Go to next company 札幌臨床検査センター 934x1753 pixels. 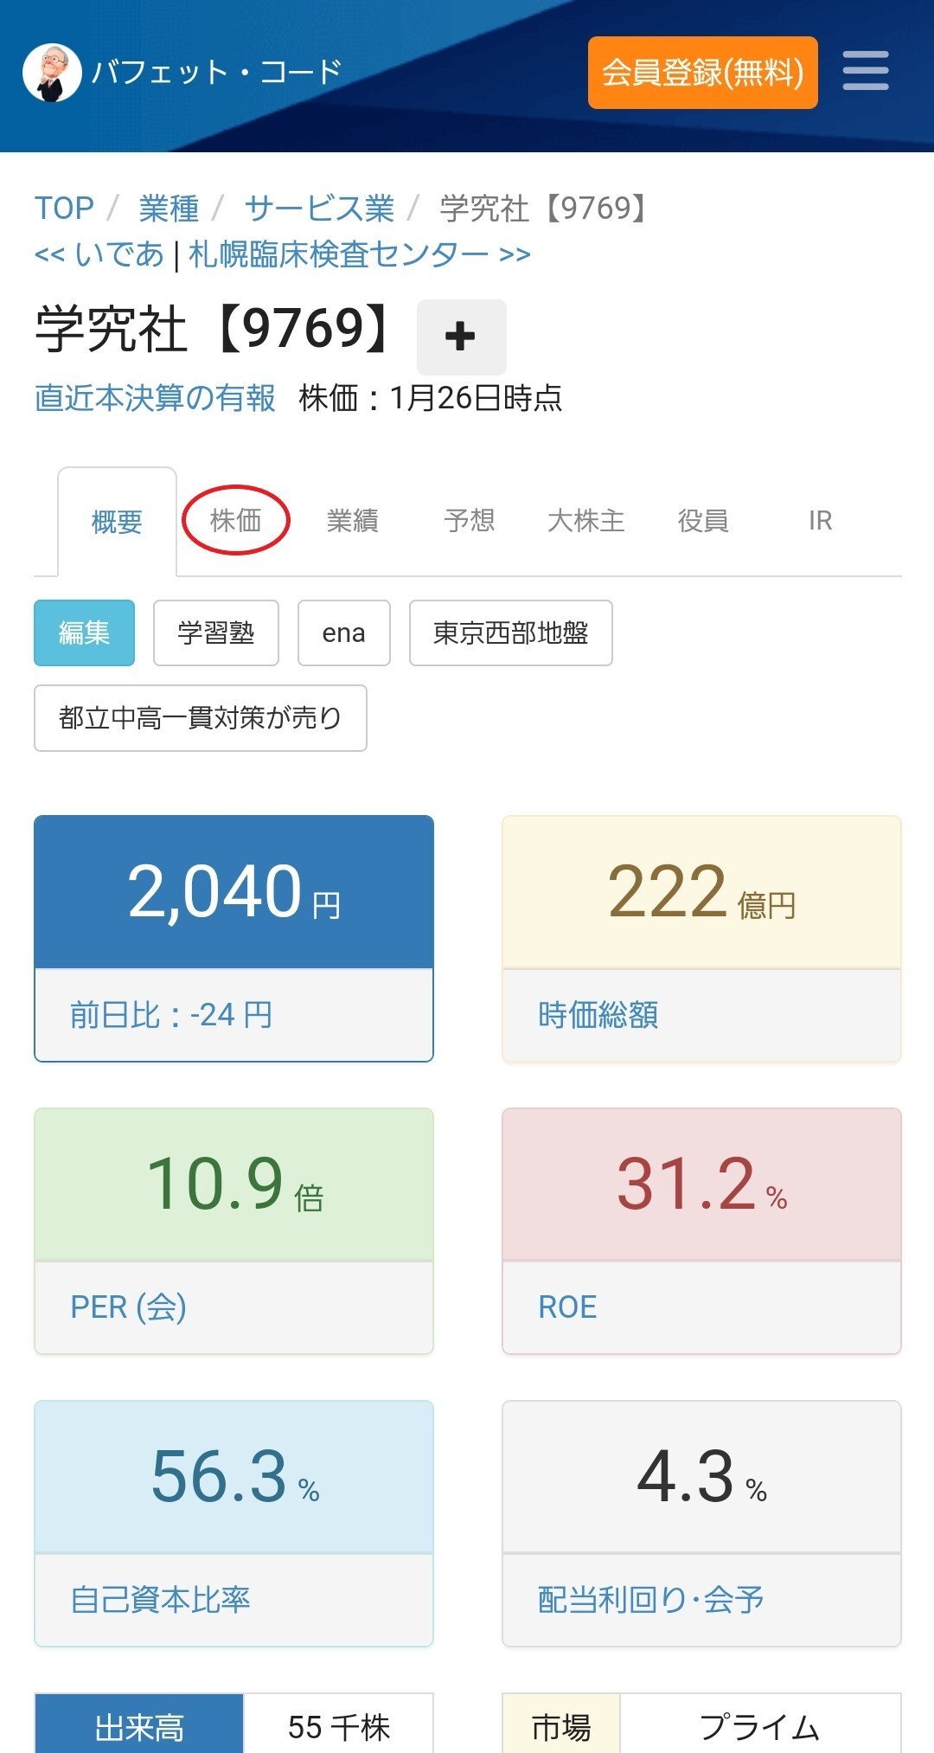360,254
